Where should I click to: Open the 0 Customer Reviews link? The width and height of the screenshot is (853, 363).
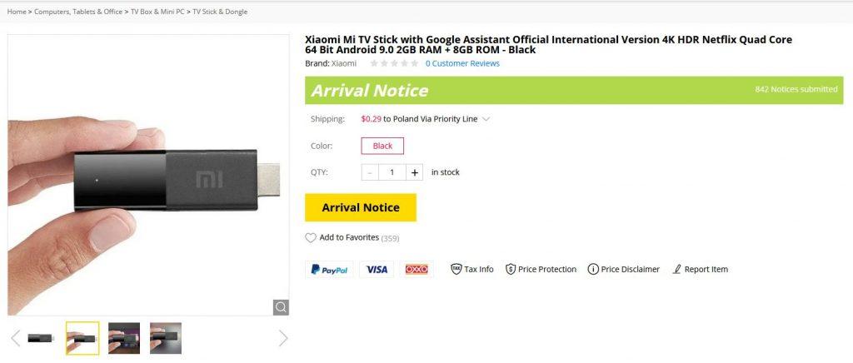(x=462, y=63)
